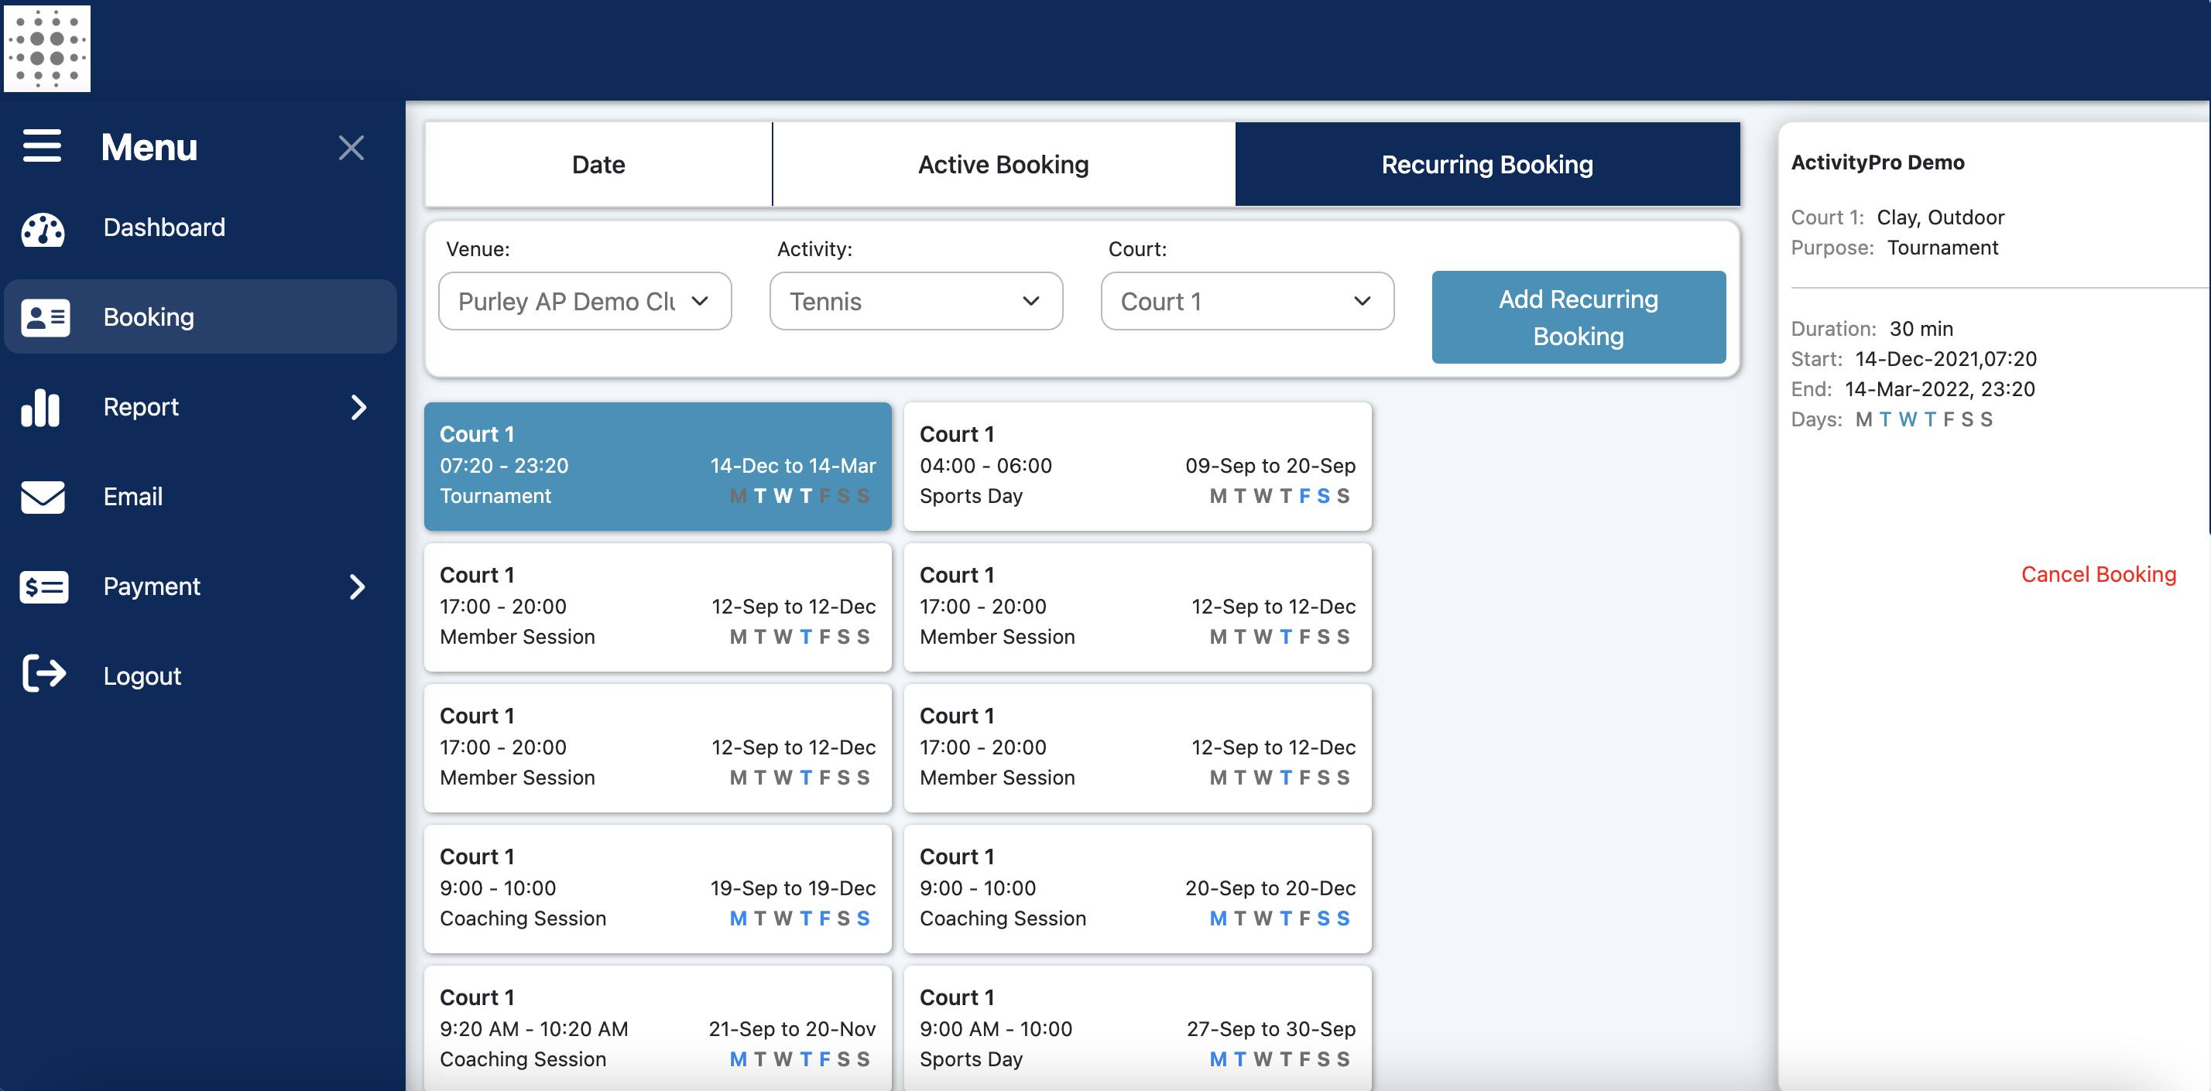Open the Court dropdown showing Court 1
2211x1091 pixels.
pos(1247,301)
